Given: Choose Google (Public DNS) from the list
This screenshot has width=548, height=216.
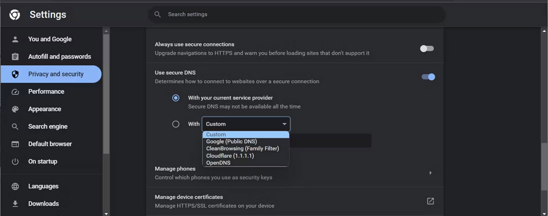Looking at the screenshot, I should point(246,141).
